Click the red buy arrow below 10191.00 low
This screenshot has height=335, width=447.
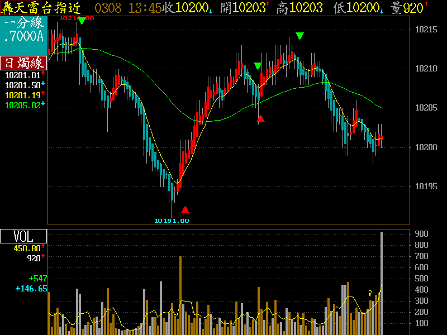point(186,210)
